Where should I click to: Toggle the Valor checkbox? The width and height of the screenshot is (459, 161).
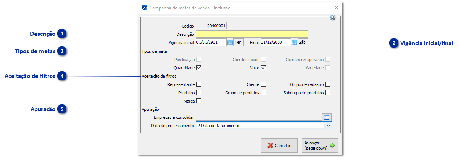click(264, 68)
